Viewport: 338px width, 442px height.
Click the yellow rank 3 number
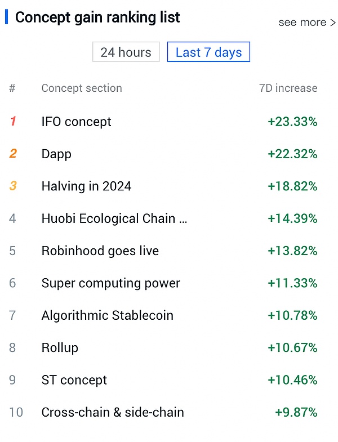[x=13, y=186]
